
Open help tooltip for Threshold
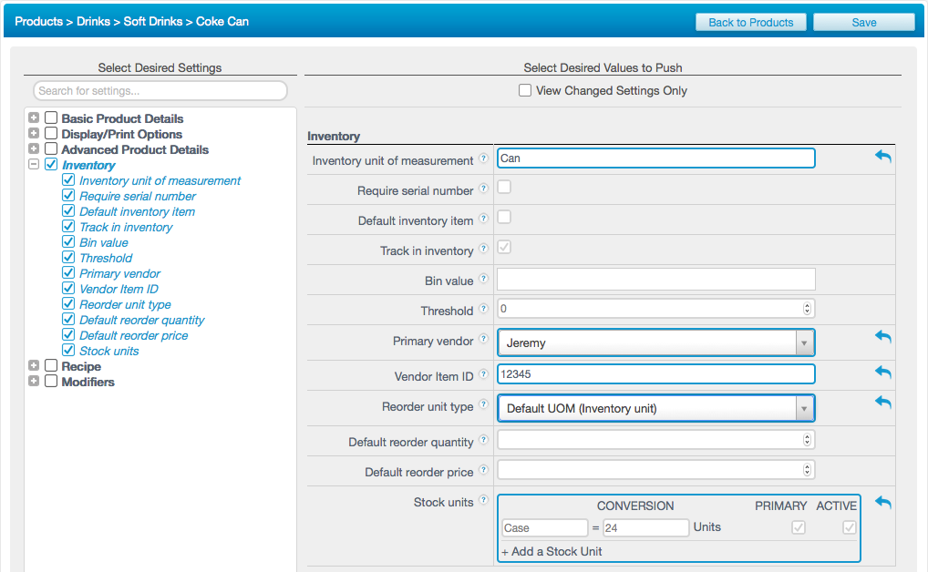click(483, 310)
